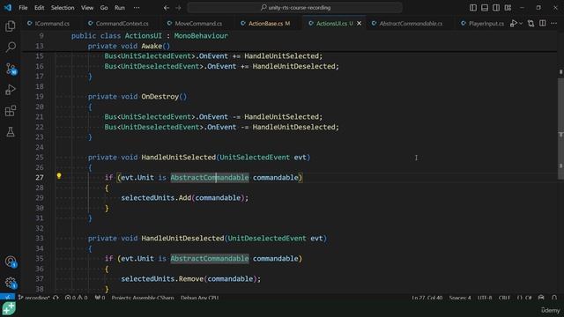Open the Customize Layout icon
564x317 pixels.
point(508,8)
